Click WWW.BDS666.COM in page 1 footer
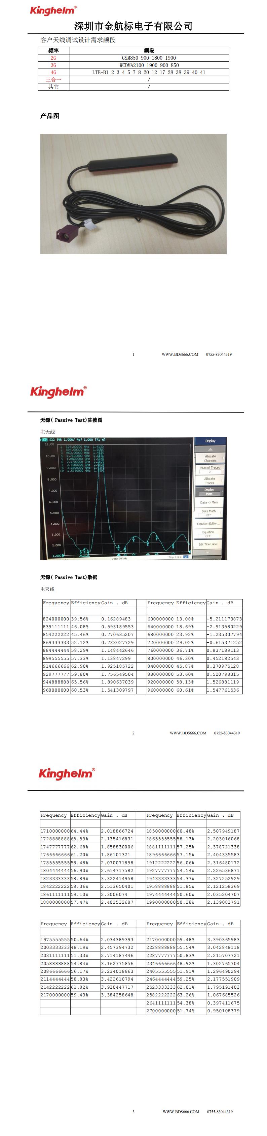The height and width of the screenshot is (1136, 267). point(180,354)
